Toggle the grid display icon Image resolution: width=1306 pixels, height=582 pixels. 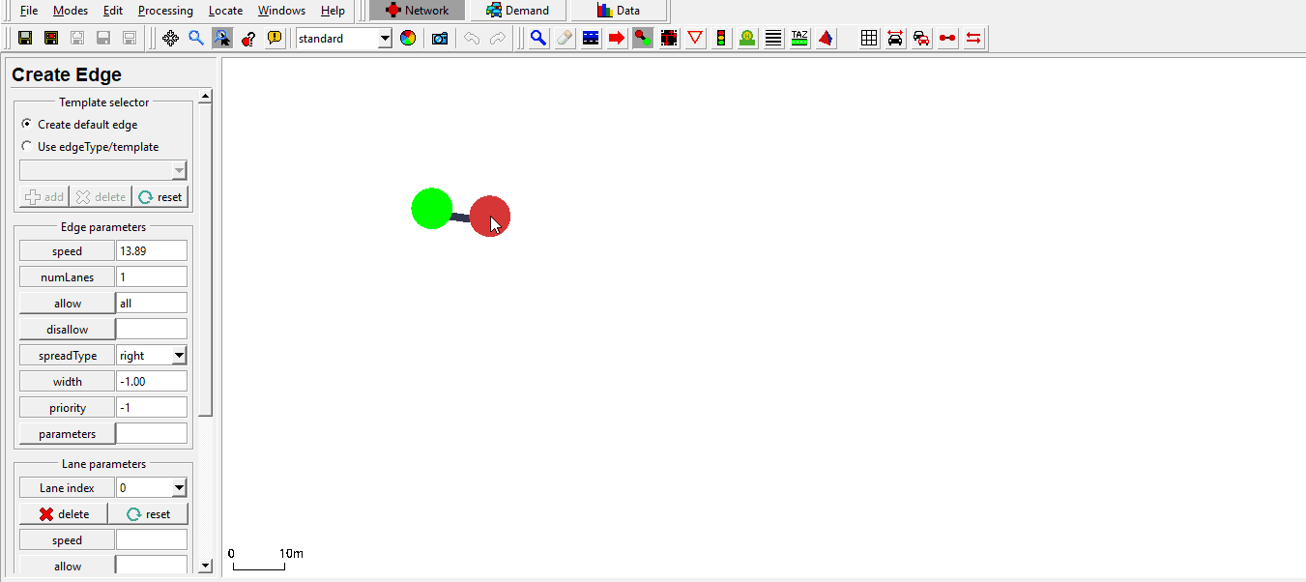(x=869, y=39)
